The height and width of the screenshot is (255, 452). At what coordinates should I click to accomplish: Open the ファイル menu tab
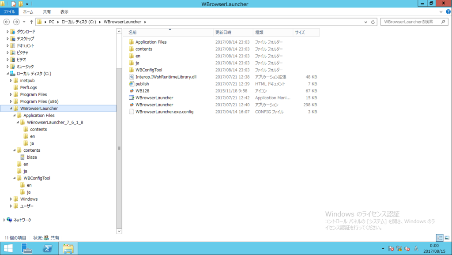9,12
